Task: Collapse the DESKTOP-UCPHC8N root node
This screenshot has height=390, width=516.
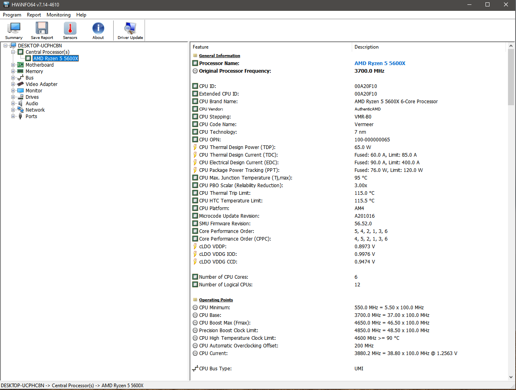Action: 6,46
